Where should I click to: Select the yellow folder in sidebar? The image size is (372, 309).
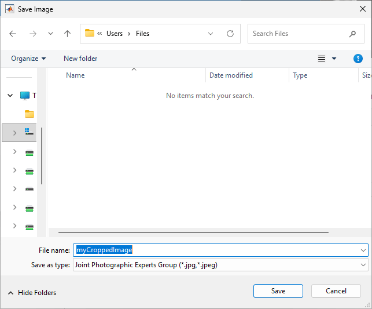point(30,114)
